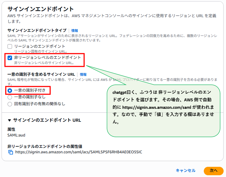The image size is (226, 177).
Task: Pick the 固有識別子の有無の関係なし radio option
Action: 10,104
